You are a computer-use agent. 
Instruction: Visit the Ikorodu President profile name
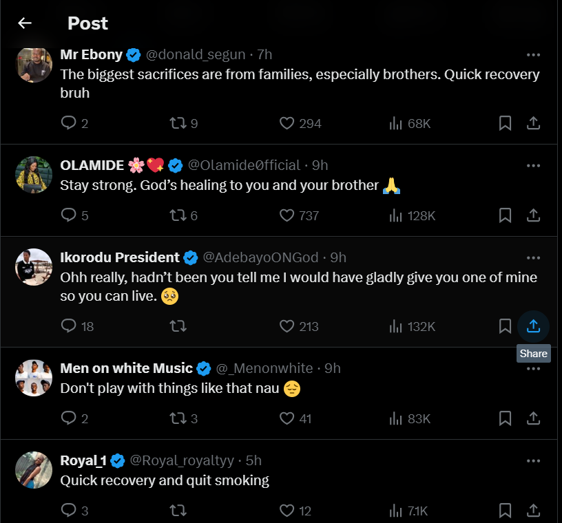120,257
